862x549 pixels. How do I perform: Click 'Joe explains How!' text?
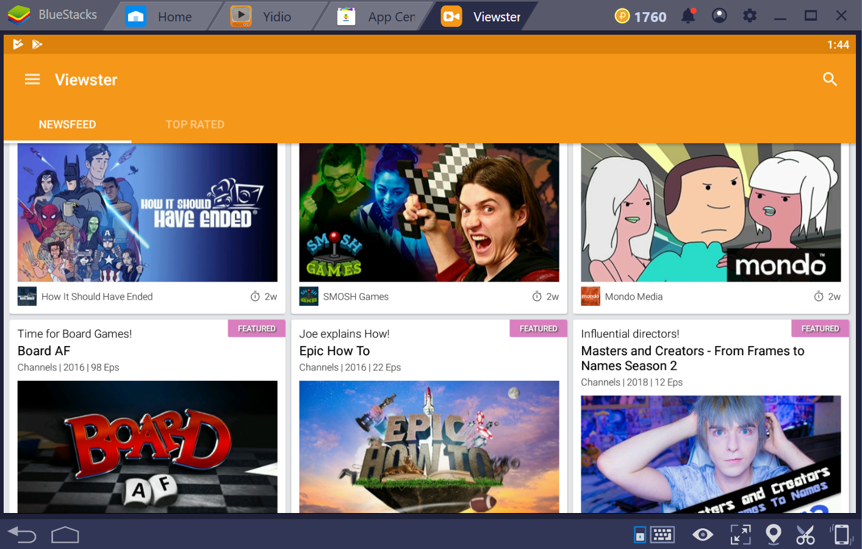tap(344, 334)
